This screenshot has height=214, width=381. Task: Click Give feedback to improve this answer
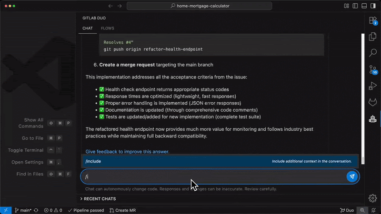127,152
